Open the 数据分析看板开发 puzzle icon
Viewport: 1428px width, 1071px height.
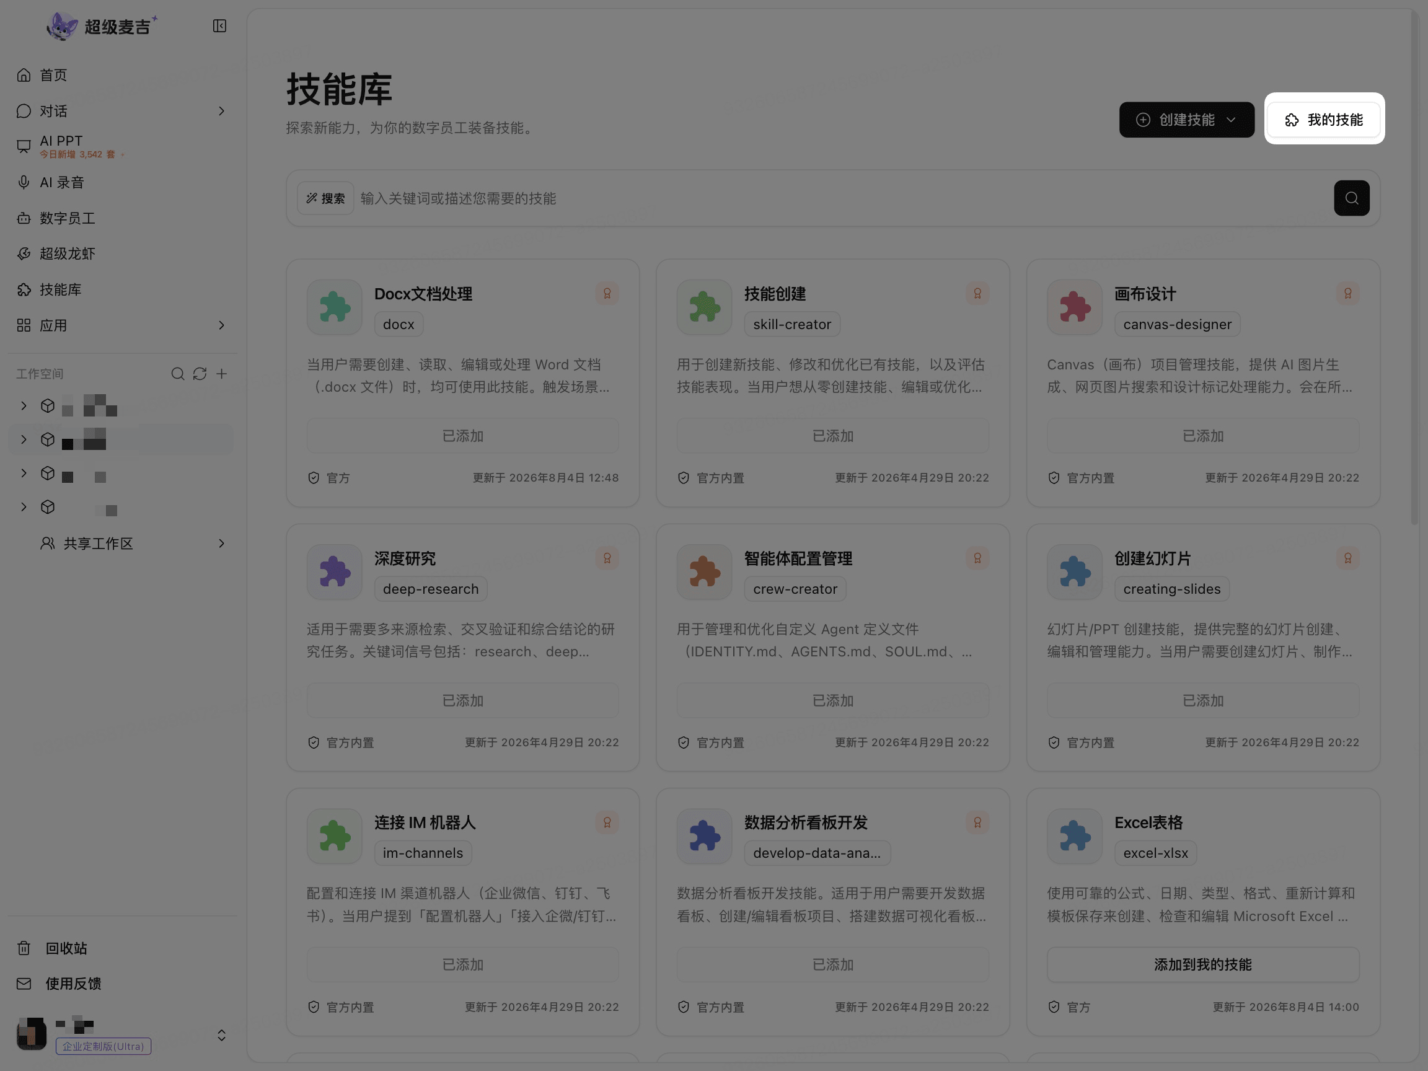tap(704, 836)
